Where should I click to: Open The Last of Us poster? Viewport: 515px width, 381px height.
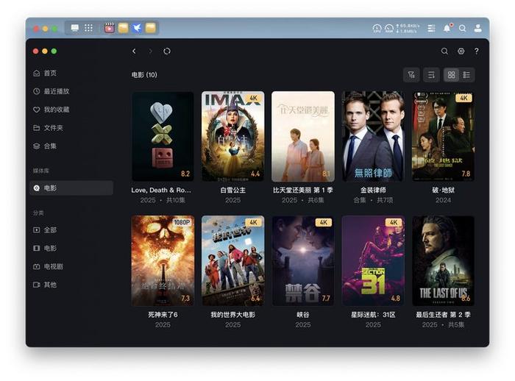(443, 261)
